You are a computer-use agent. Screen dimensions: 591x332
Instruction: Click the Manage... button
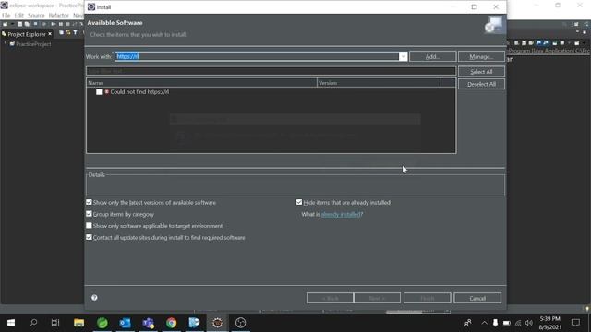click(x=481, y=56)
